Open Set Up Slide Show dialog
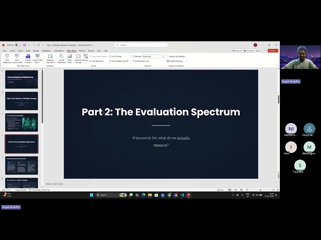This screenshot has width=321, height=240. pyautogui.click(x=61, y=58)
